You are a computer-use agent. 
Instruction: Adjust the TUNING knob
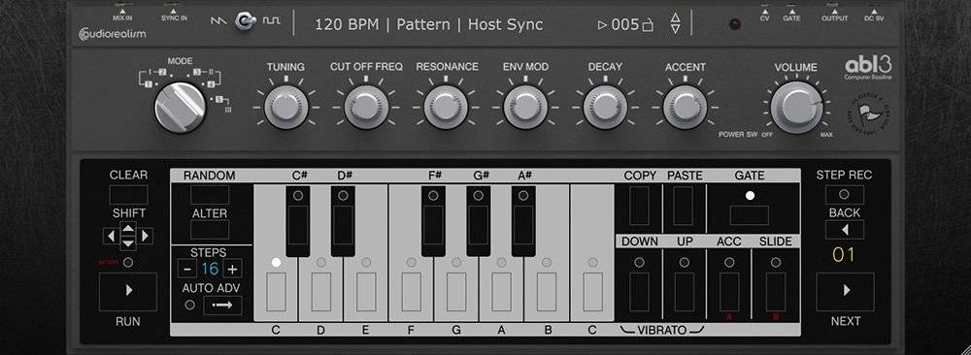click(286, 107)
